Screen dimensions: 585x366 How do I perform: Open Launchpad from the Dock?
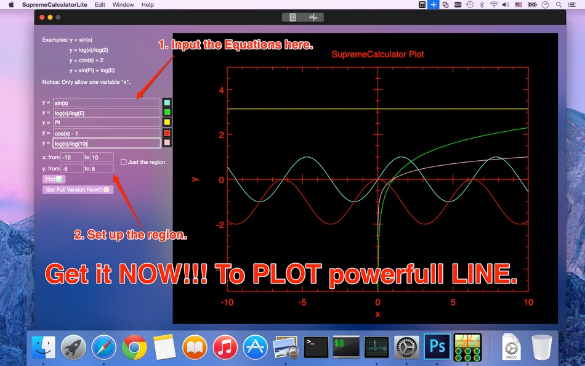coord(73,348)
